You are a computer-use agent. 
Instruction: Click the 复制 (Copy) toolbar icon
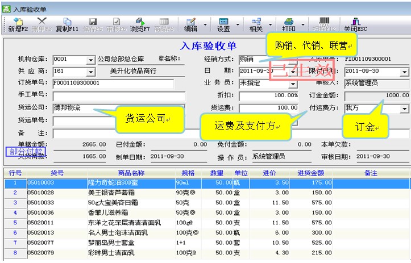pyautogui.click(x=67, y=24)
